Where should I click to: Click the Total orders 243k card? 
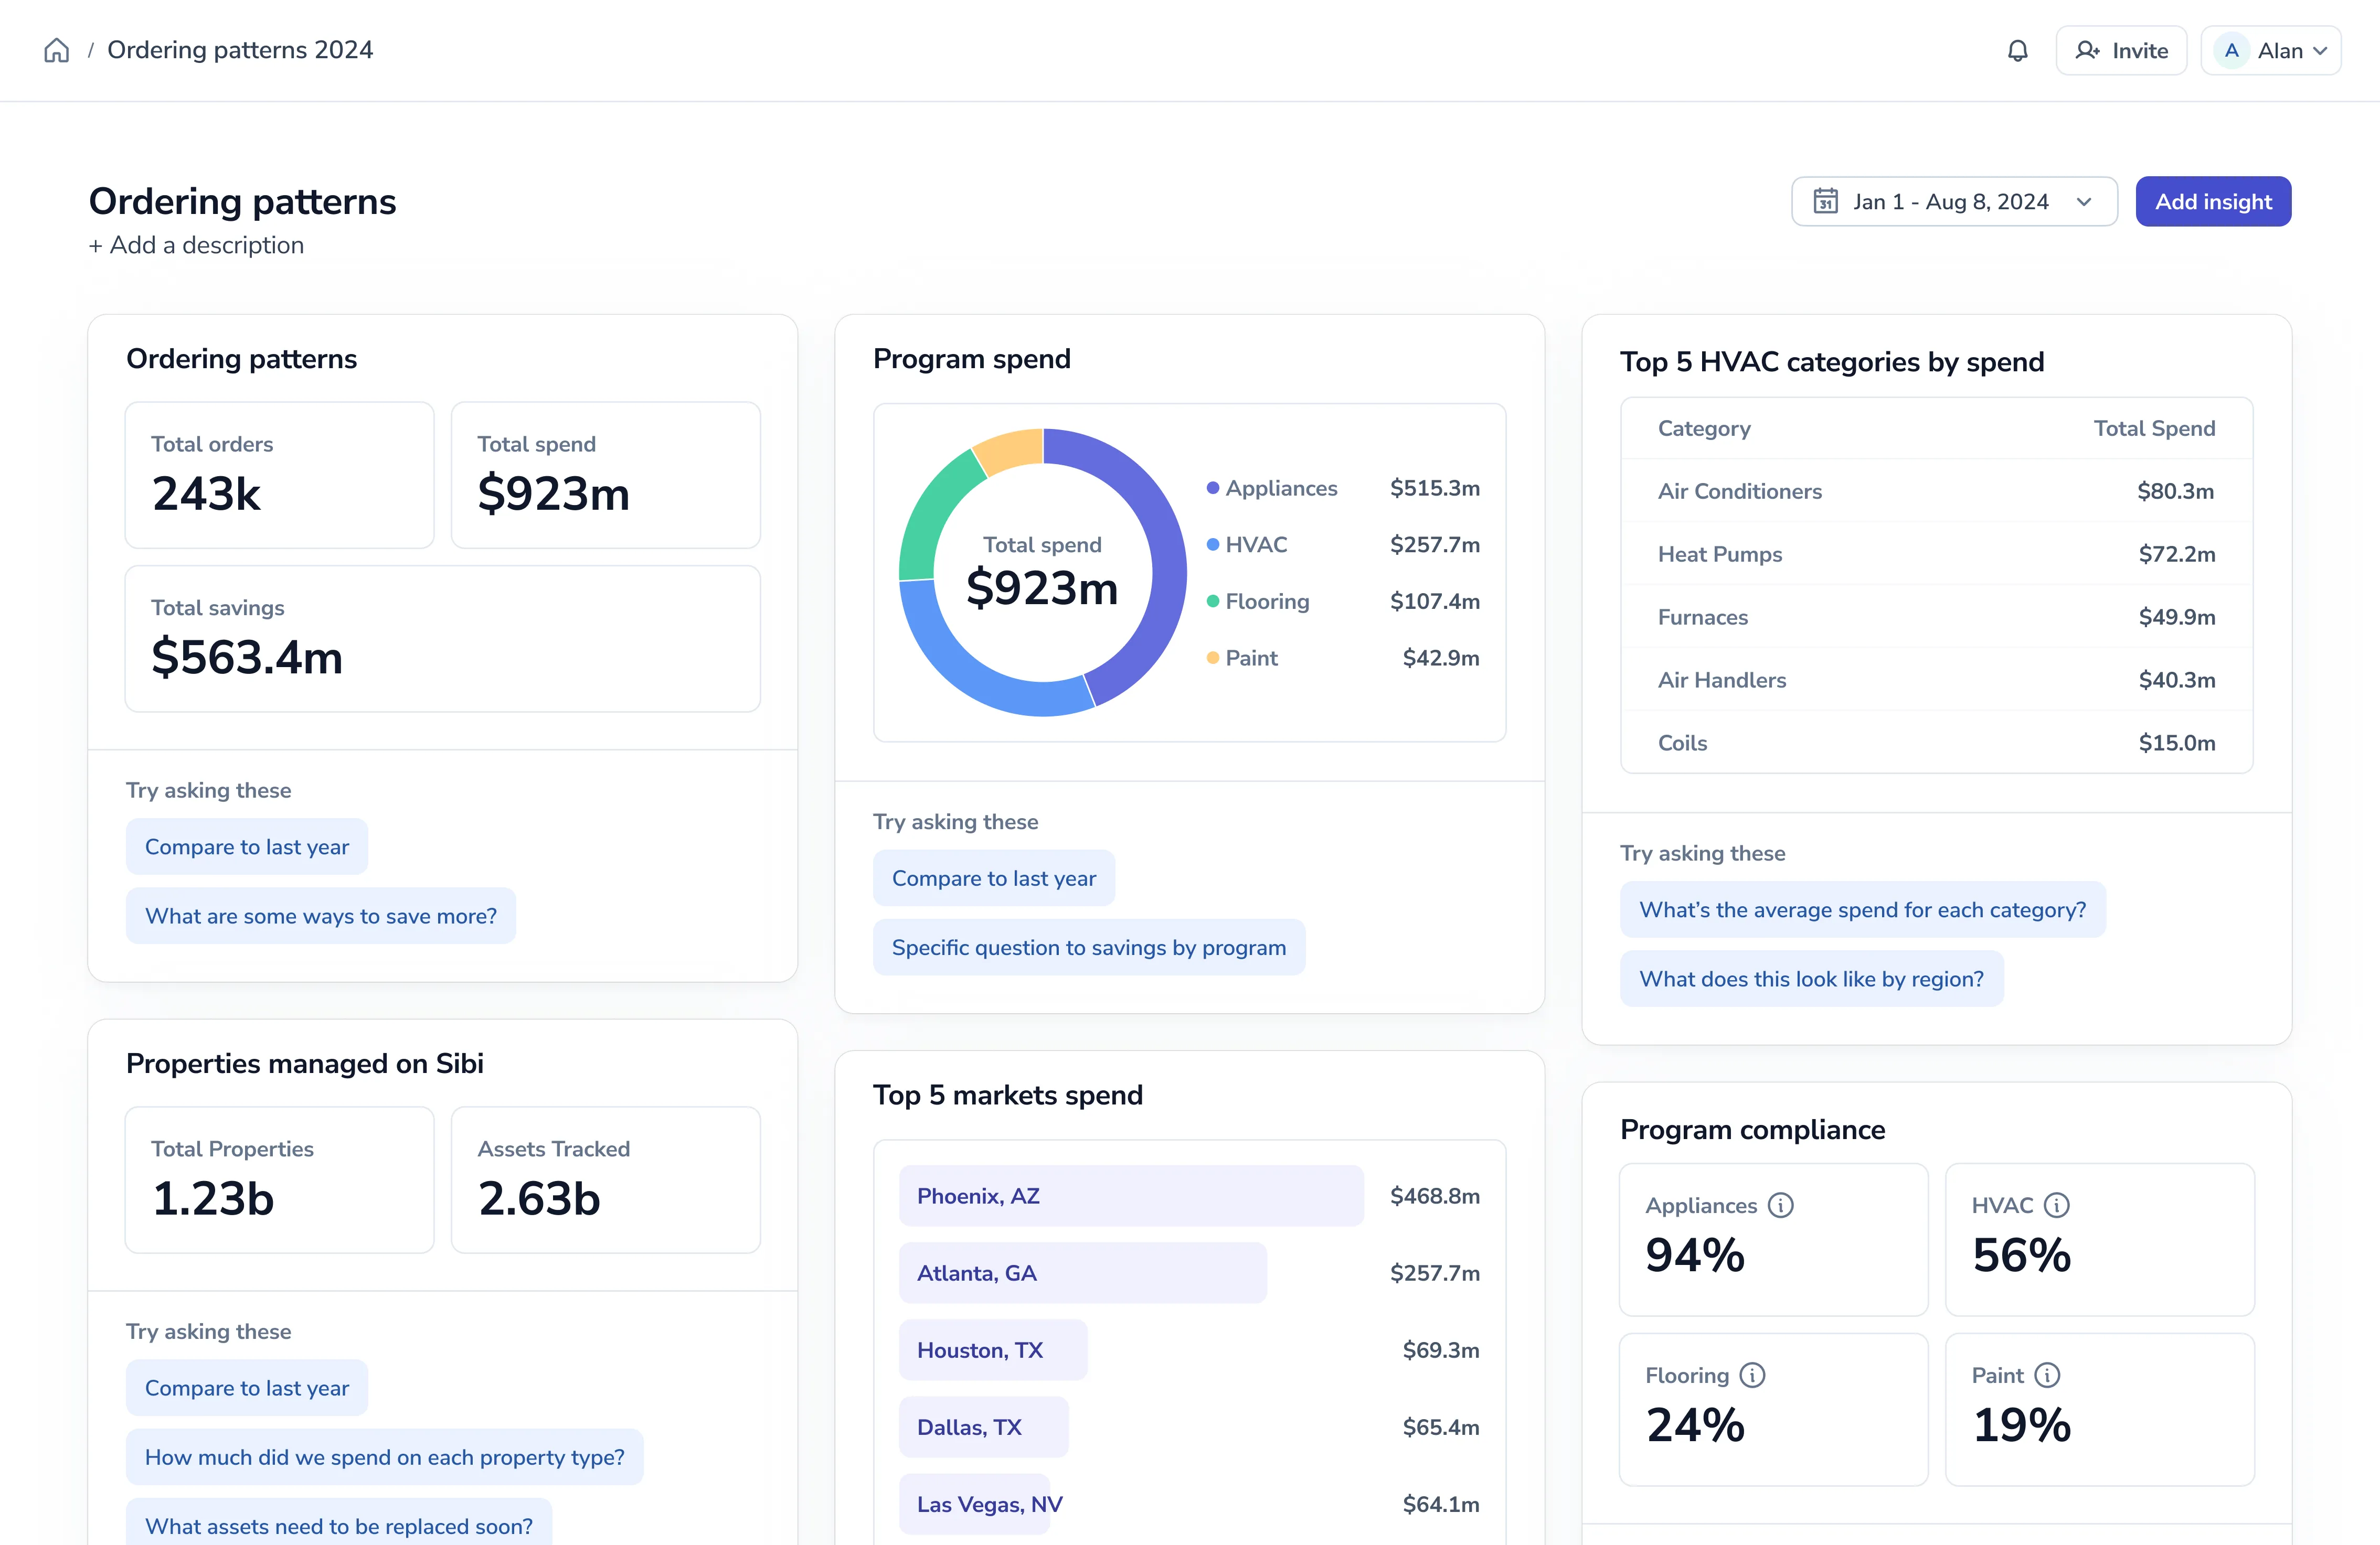point(279,475)
